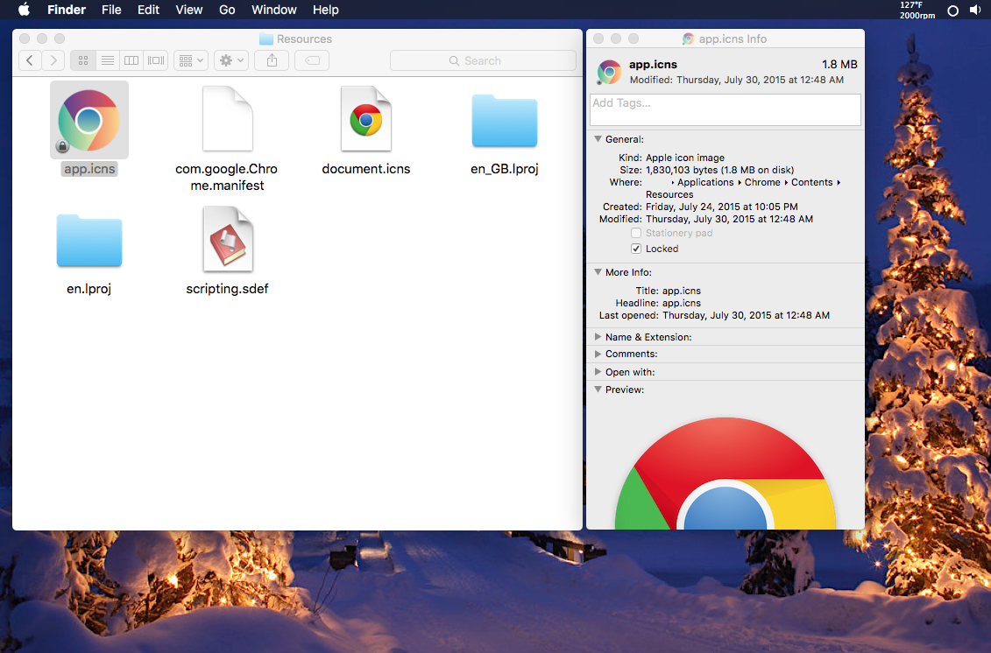Open the item arrangement dropdown
991x653 pixels.
pyautogui.click(x=191, y=60)
